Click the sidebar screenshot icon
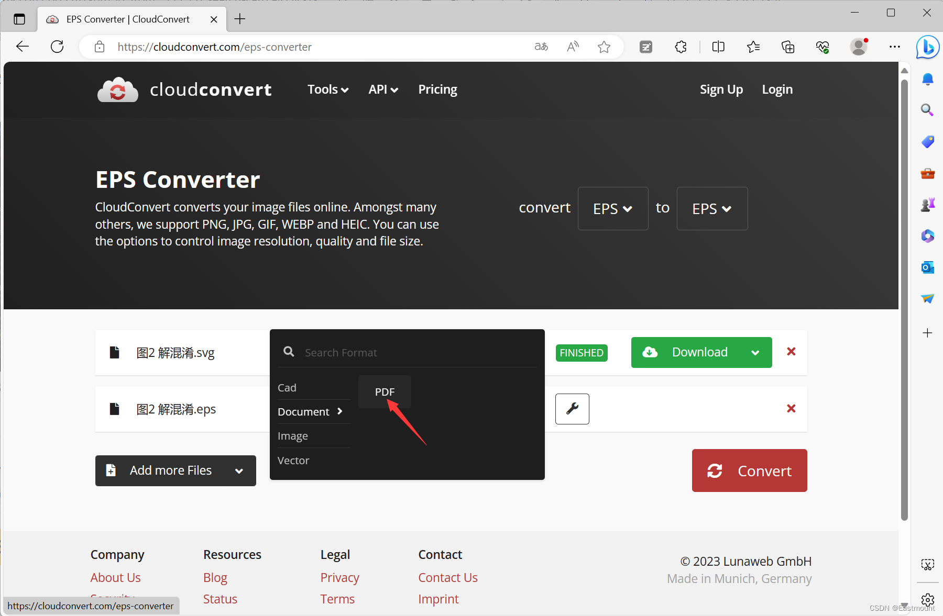Screen dimensions: 943x616 (927, 565)
